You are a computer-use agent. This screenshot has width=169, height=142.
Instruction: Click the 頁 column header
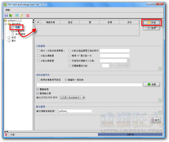(90, 22)
